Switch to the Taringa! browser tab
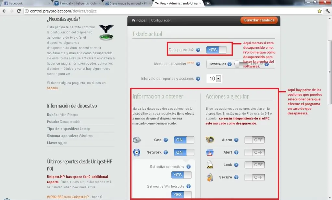Viewport: 332px width, 200px height. [77, 3]
